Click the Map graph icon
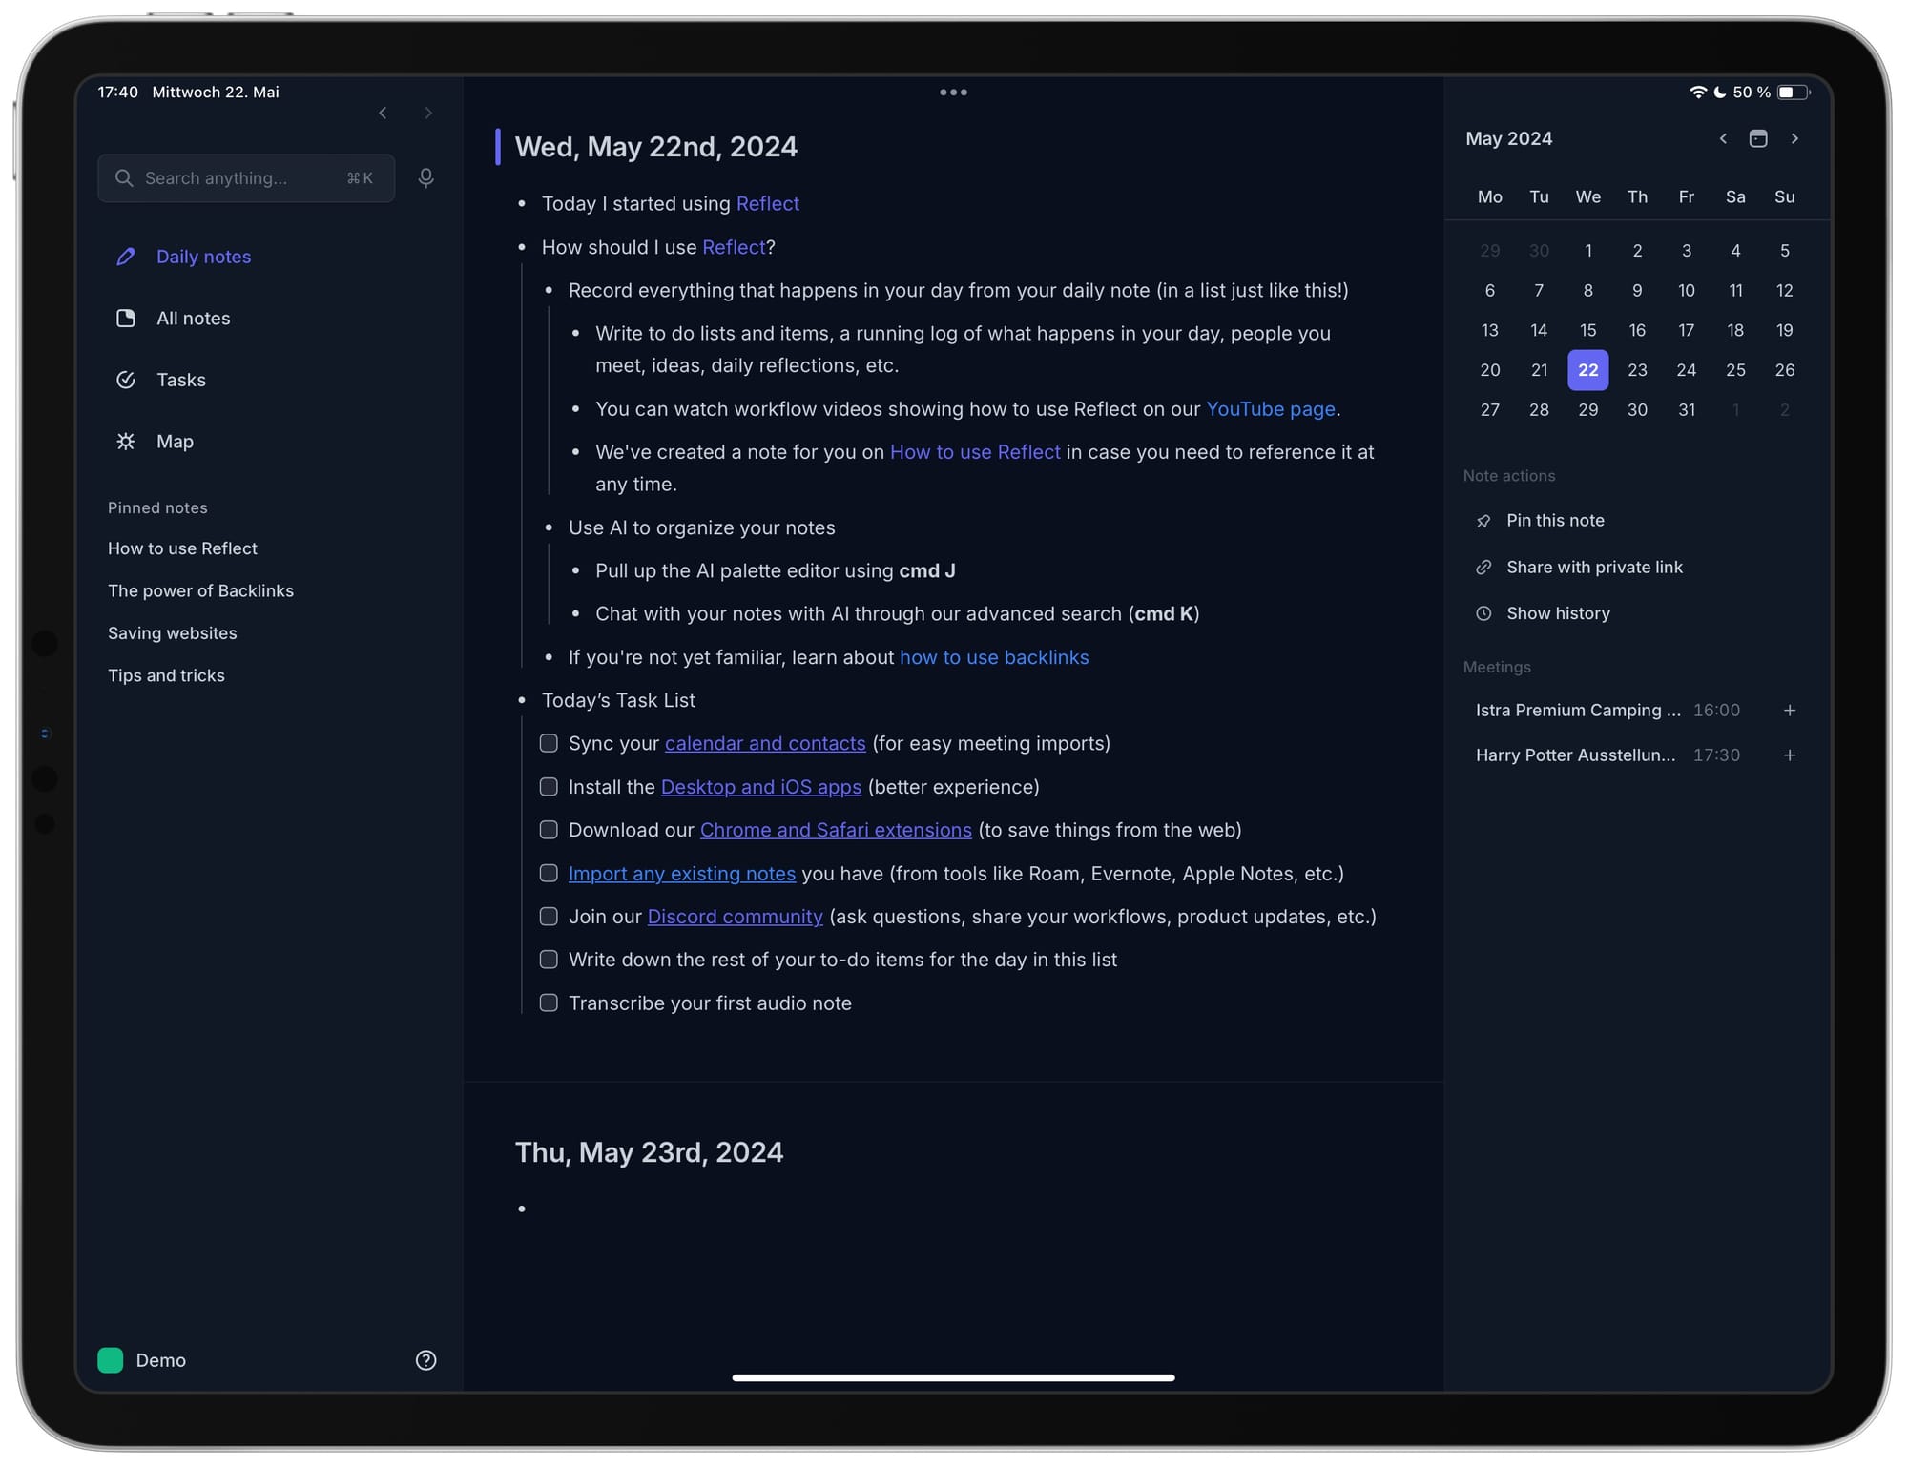This screenshot has height=1468, width=1908. (x=126, y=442)
